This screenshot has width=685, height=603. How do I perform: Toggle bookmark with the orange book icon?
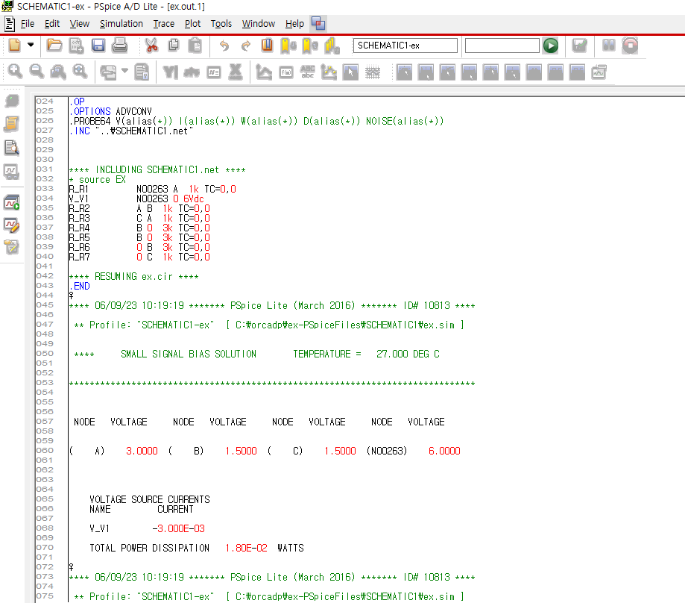click(x=267, y=45)
